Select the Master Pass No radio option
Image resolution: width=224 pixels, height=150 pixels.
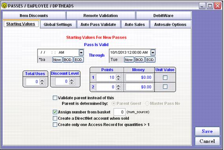point(147,104)
